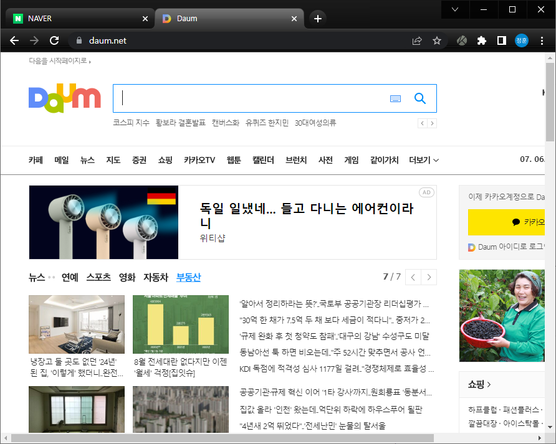
Task: Click the AD badge on banner
Action: pyautogui.click(x=426, y=192)
